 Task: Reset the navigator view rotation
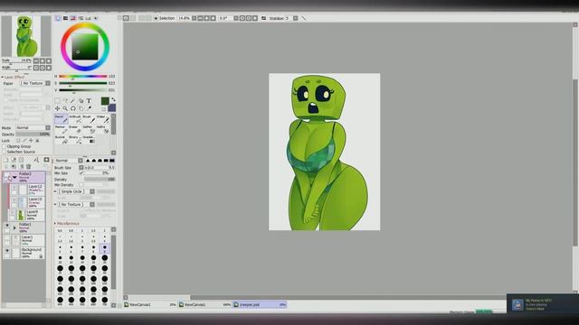(49, 68)
